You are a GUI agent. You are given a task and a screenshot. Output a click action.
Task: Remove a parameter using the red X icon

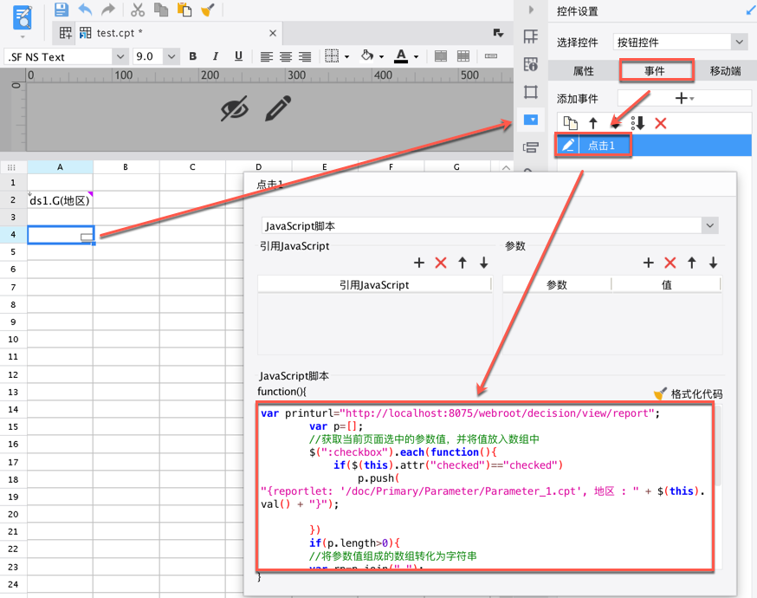[x=670, y=263]
